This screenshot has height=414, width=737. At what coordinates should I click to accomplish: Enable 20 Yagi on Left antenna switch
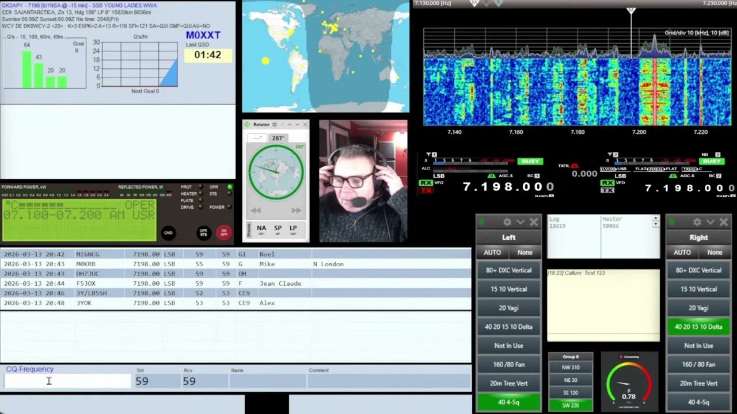(508, 308)
